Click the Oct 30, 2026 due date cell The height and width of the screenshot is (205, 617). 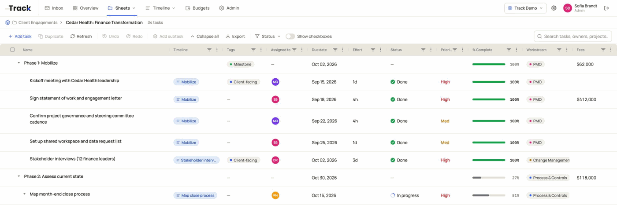tap(324, 178)
